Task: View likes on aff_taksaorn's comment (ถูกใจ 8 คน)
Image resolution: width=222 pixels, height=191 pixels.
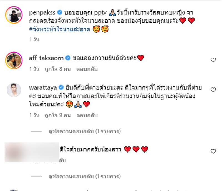Action: 58,69
